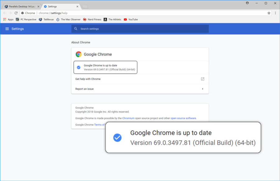Click the back navigation arrow
280x181 pixels.
click(x=4, y=13)
